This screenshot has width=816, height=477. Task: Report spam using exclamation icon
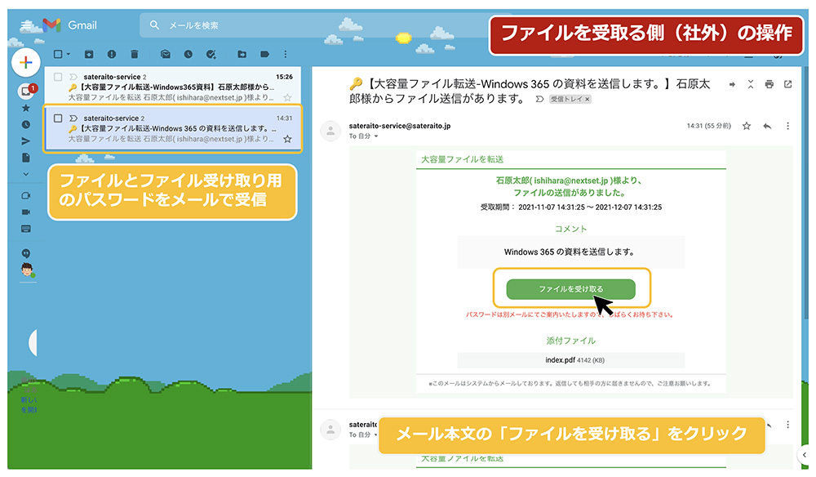click(x=111, y=54)
